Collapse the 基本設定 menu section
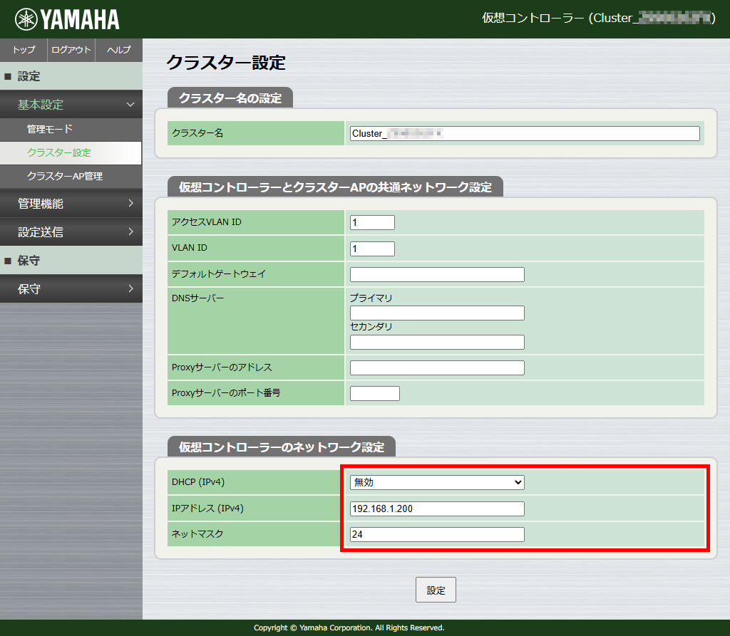Image resolution: width=730 pixels, height=636 pixels. (x=71, y=105)
